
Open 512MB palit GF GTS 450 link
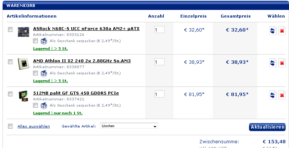[76, 93]
